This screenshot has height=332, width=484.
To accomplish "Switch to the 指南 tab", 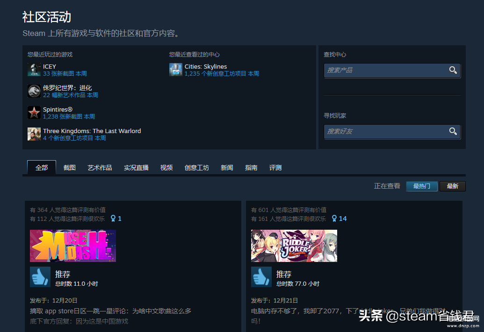I will (251, 168).
